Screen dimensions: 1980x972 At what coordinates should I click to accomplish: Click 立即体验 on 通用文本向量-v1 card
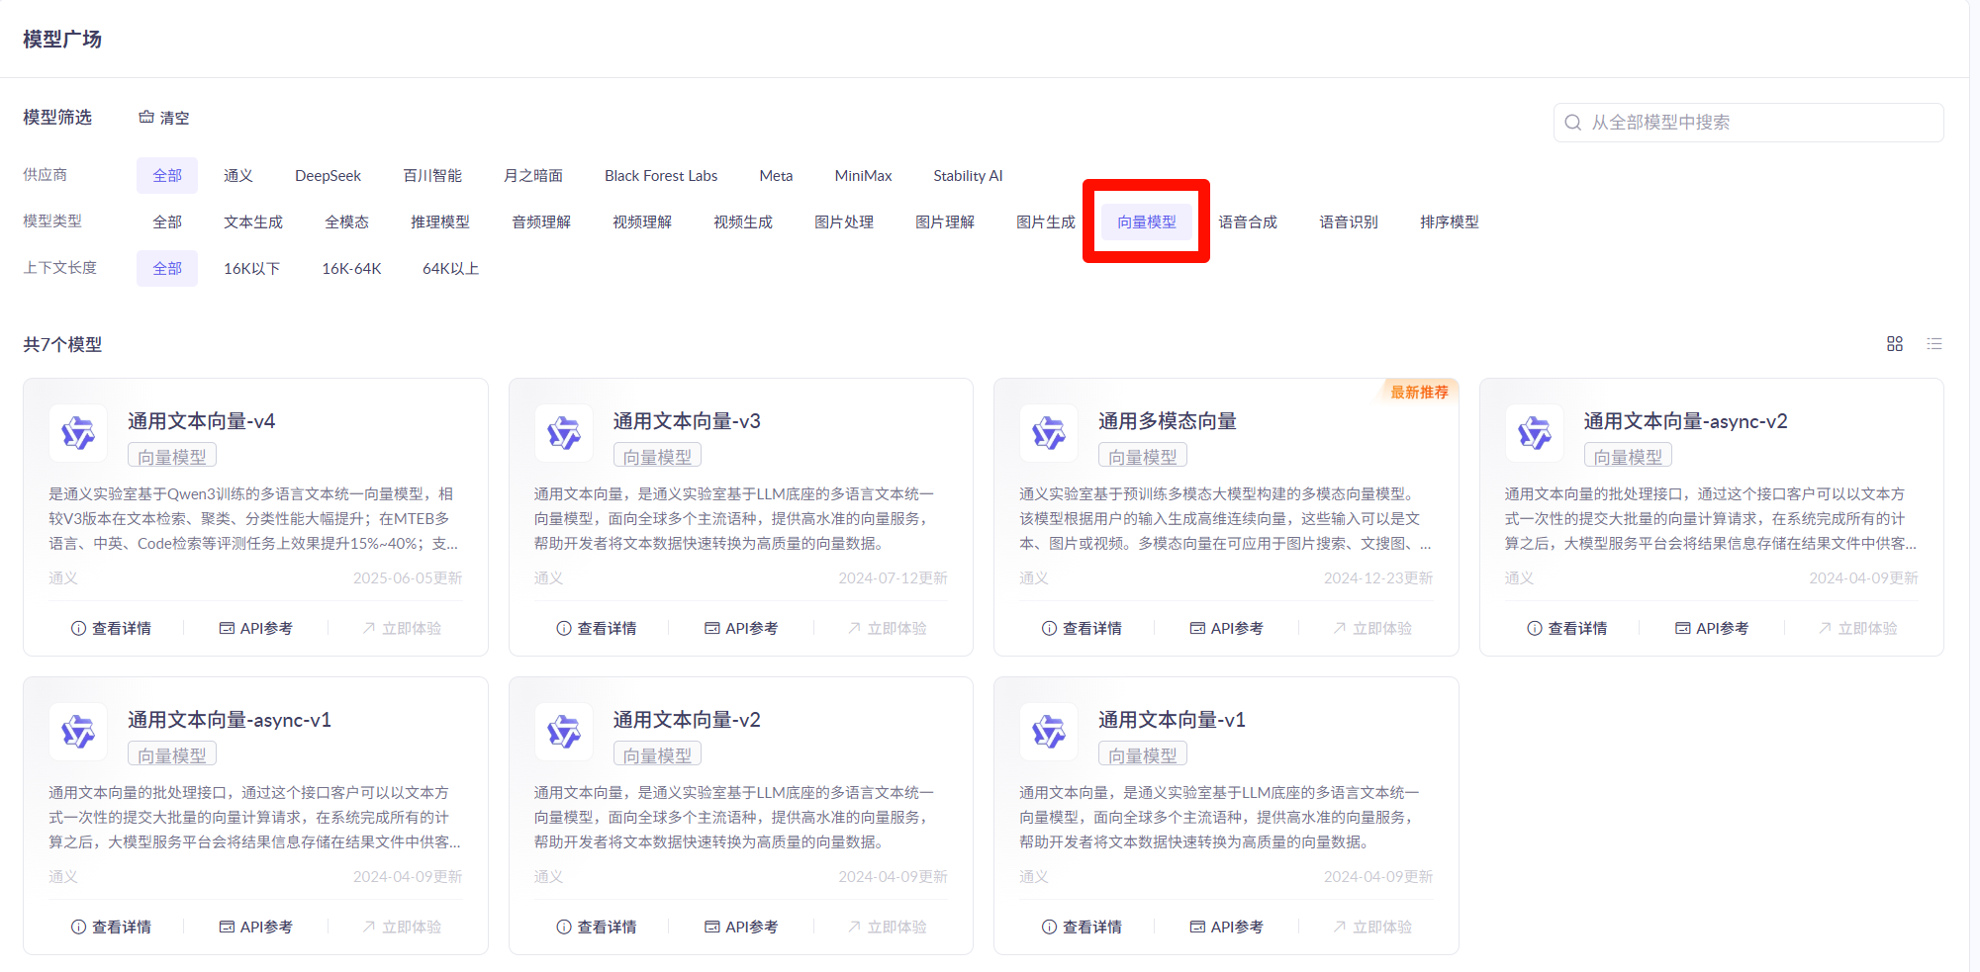click(x=1372, y=928)
